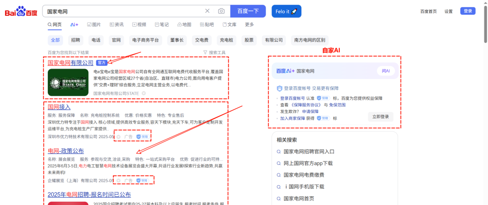488x205 pixels.
Task: Click the 百度一下 search button
Action: click(x=248, y=11)
